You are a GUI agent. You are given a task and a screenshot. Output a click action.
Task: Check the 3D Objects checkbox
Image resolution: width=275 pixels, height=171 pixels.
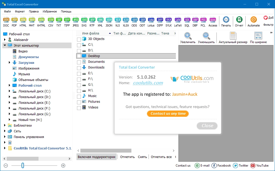[79, 39]
